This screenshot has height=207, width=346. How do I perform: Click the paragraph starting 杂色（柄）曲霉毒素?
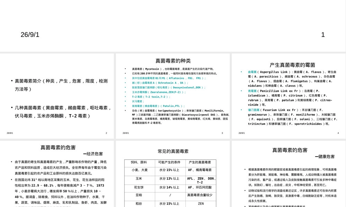pyautogui.click(x=181, y=117)
